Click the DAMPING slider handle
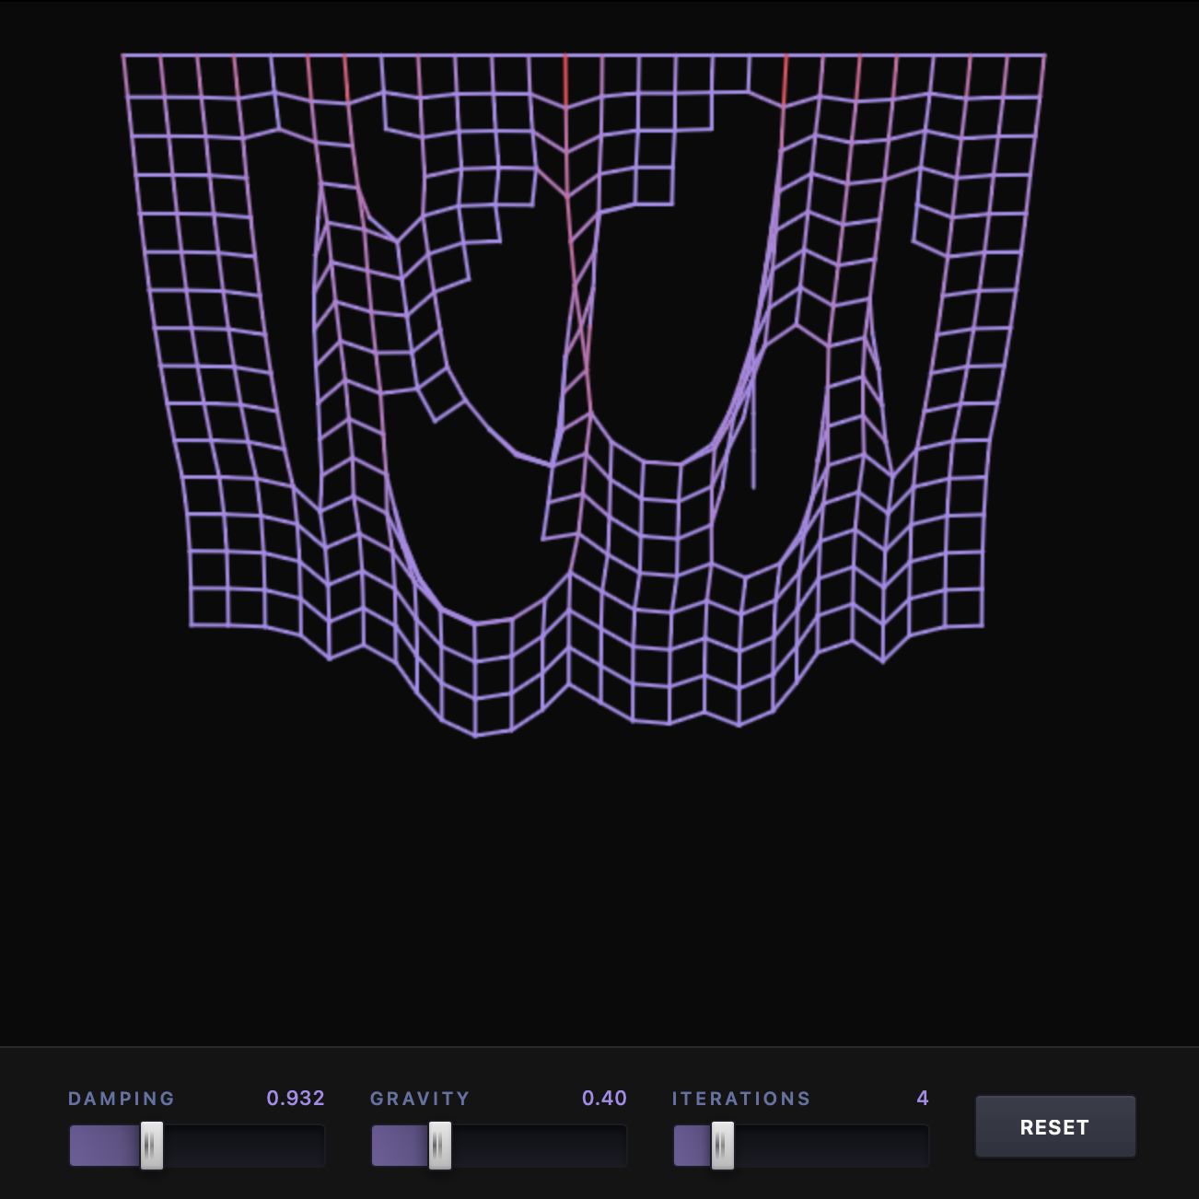Viewport: 1199px width, 1199px height. coord(150,1145)
